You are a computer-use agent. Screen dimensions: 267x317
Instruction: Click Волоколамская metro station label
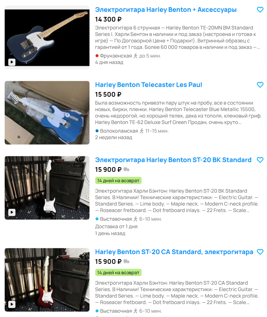(x=119, y=131)
